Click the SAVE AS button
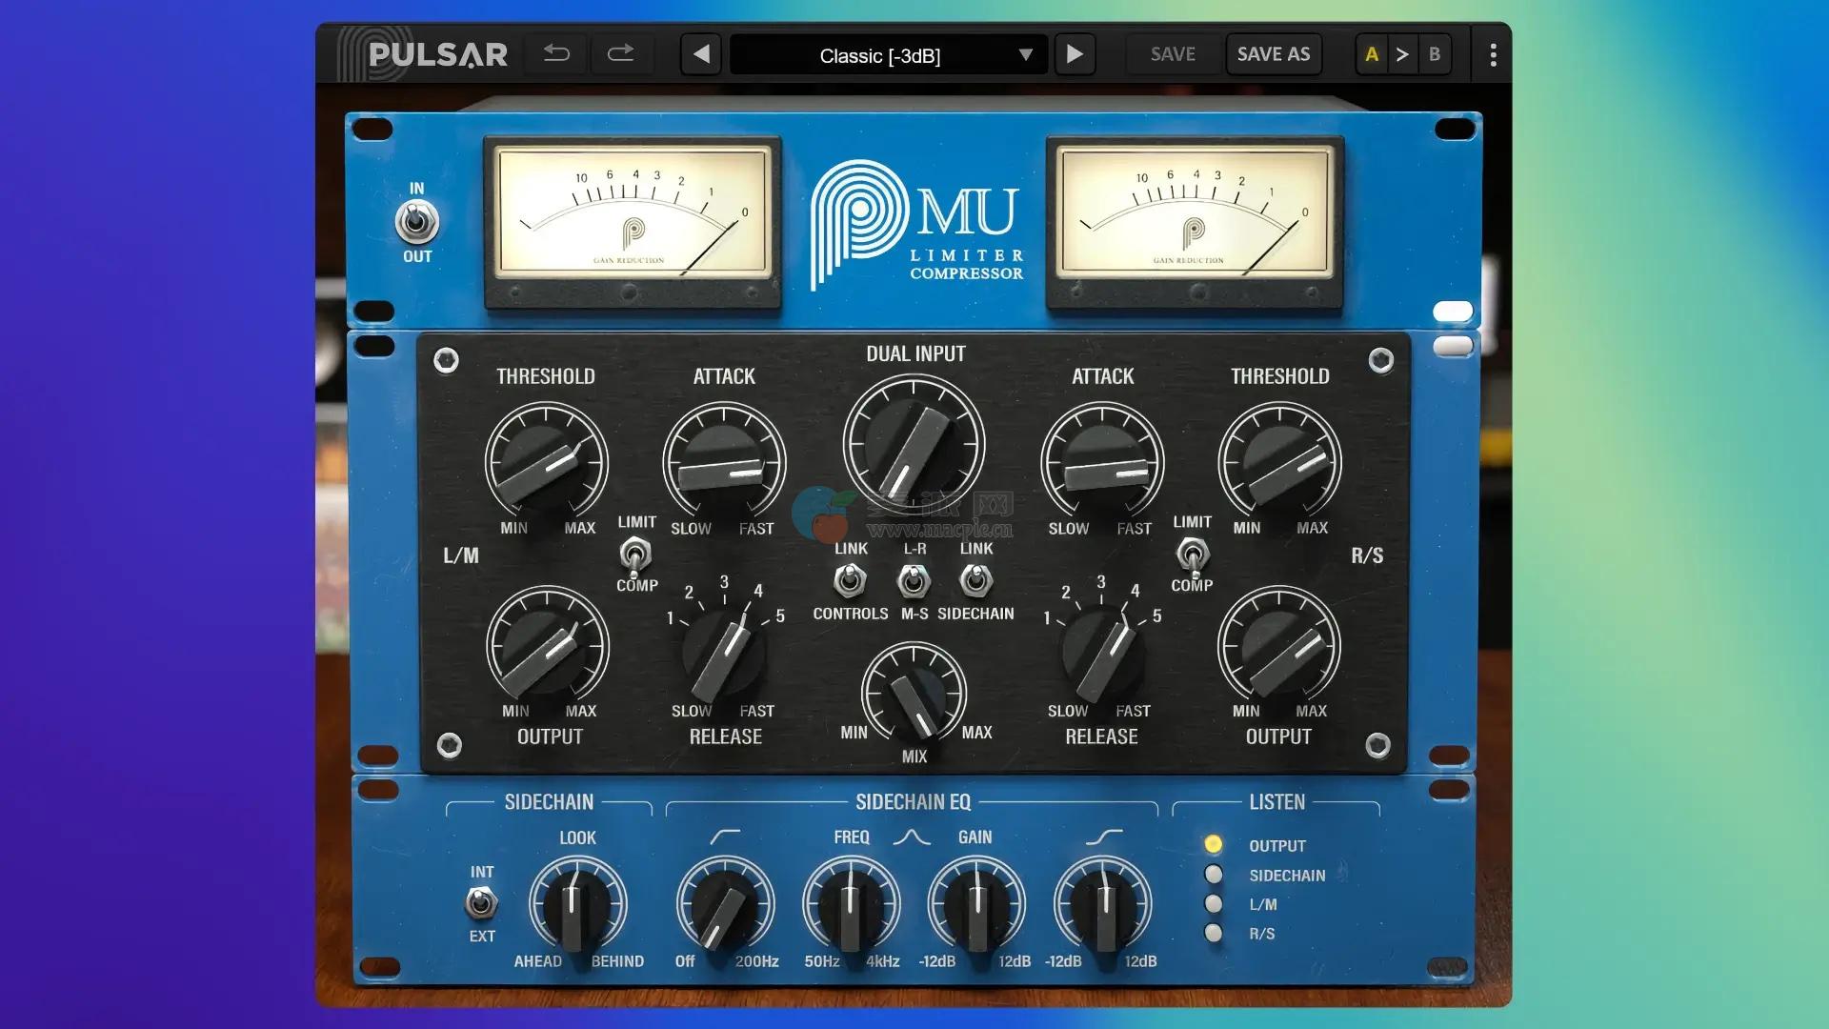1829x1029 pixels. (x=1274, y=54)
